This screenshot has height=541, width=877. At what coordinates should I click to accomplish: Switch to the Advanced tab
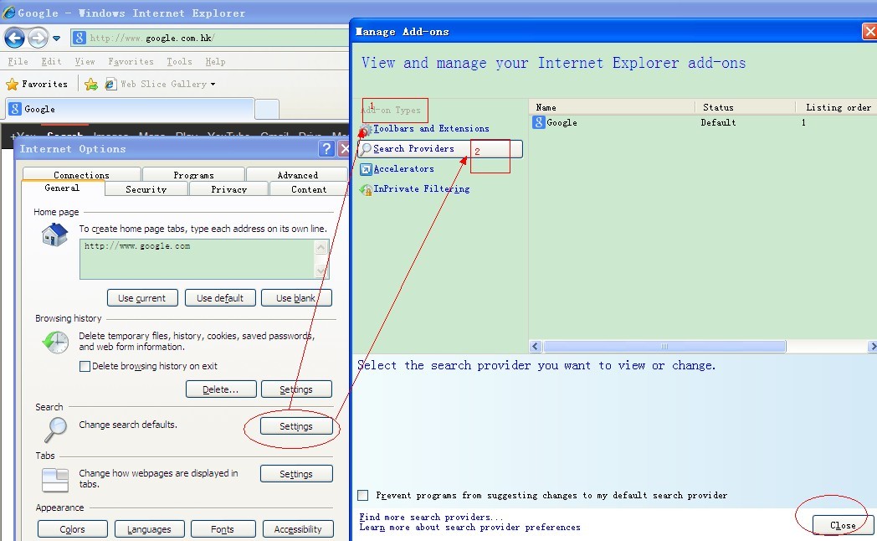click(x=298, y=174)
